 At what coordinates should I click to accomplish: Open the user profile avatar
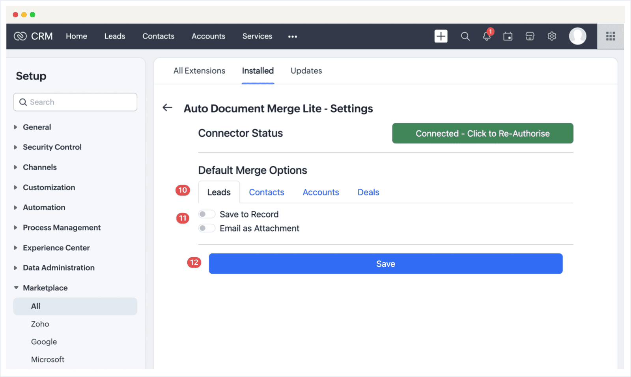click(x=577, y=36)
